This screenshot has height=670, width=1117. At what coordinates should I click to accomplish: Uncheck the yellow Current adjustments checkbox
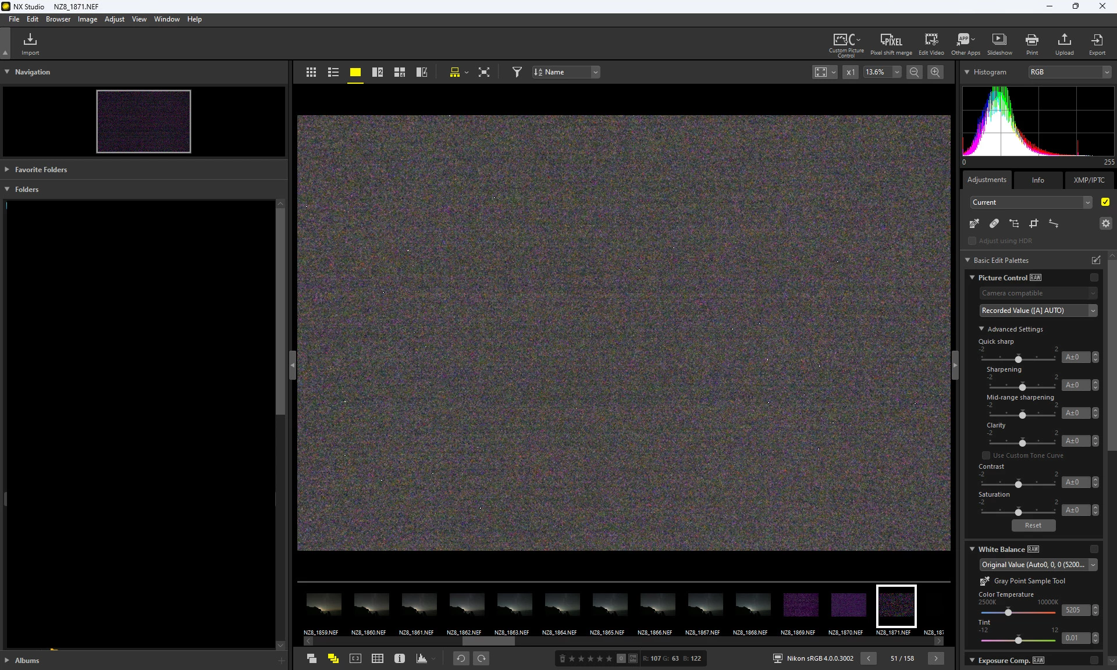click(x=1105, y=202)
